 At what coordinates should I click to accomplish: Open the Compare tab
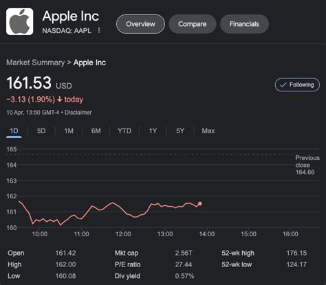click(193, 24)
